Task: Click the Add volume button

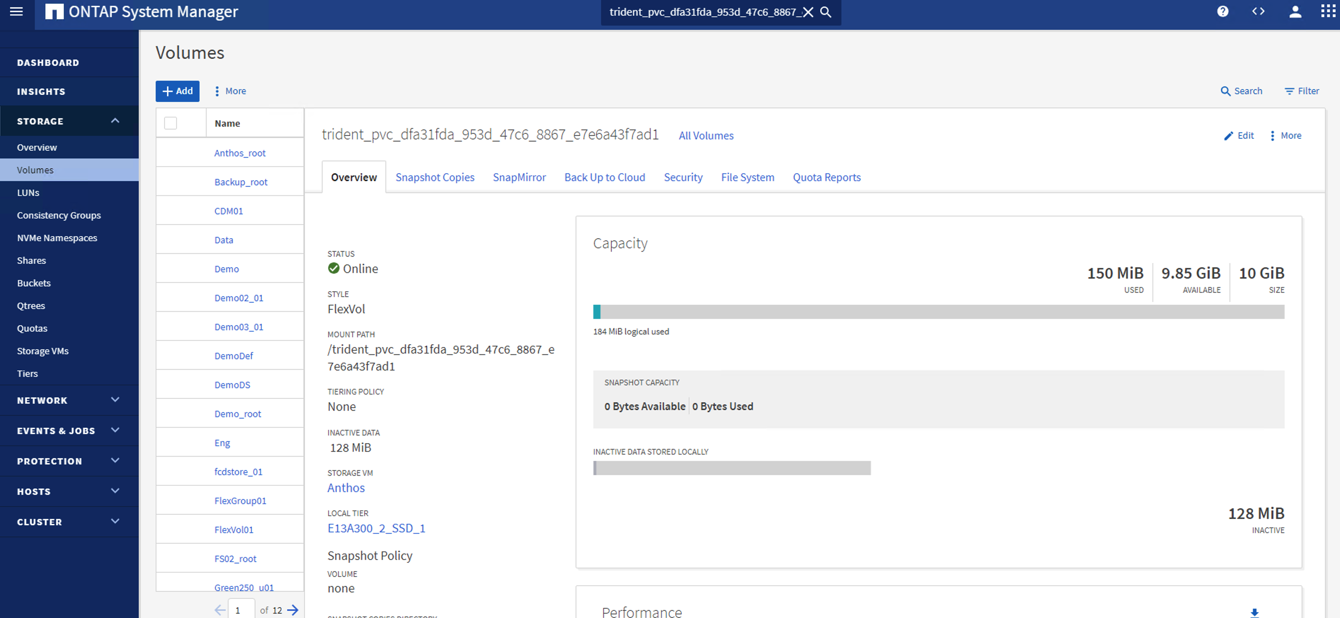Action: click(177, 91)
